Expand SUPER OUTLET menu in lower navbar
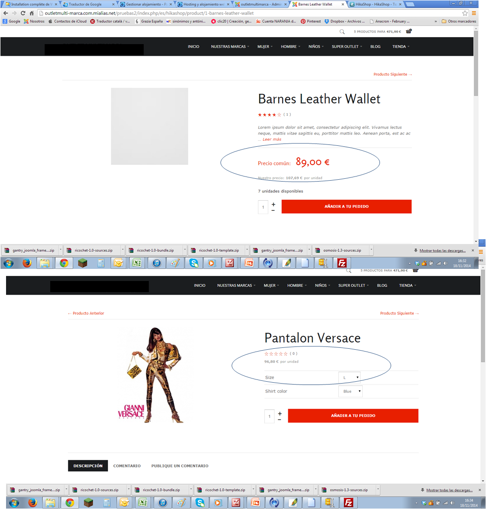Viewport: 486px width, 509px height. click(x=353, y=285)
